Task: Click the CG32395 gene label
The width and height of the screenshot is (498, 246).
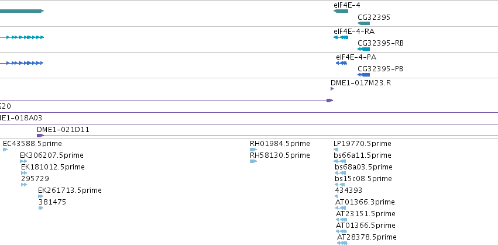Action: 374,18
